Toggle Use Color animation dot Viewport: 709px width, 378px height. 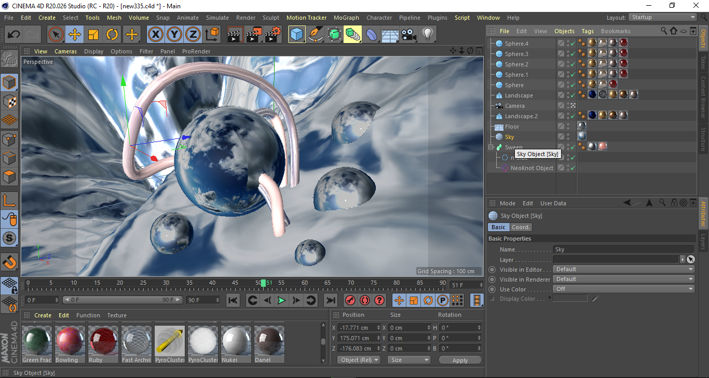(492, 289)
